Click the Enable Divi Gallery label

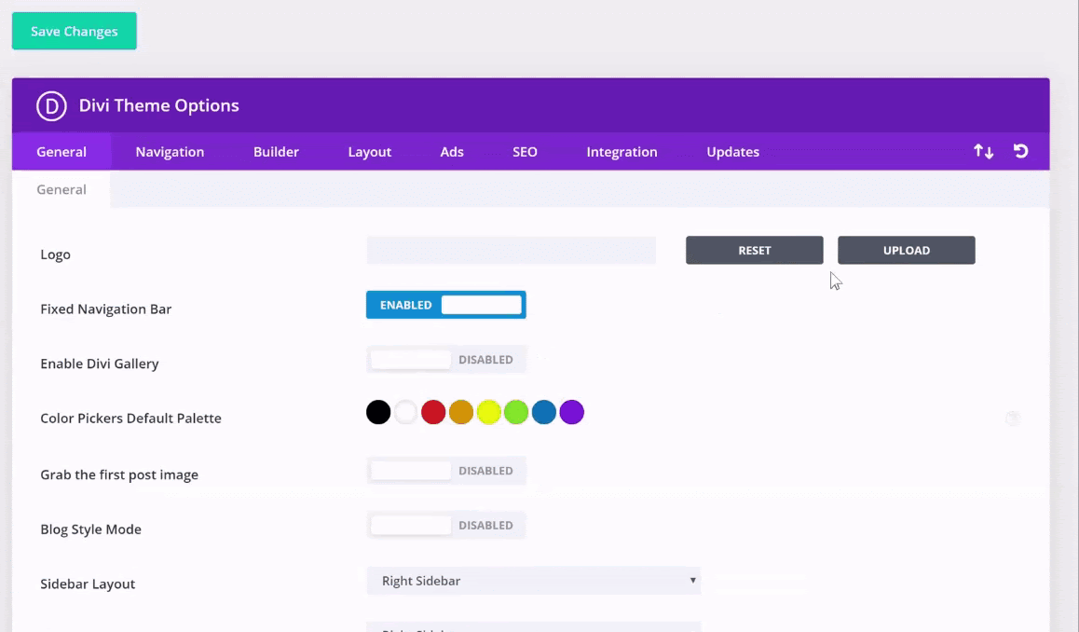pos(100,364)
